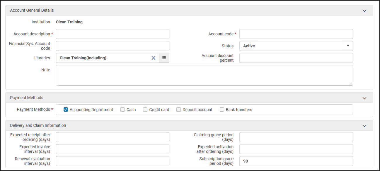Image resolution: width=380 pixels, height=171 pixels.
Task: Click the Account description field
Action: 113,34
